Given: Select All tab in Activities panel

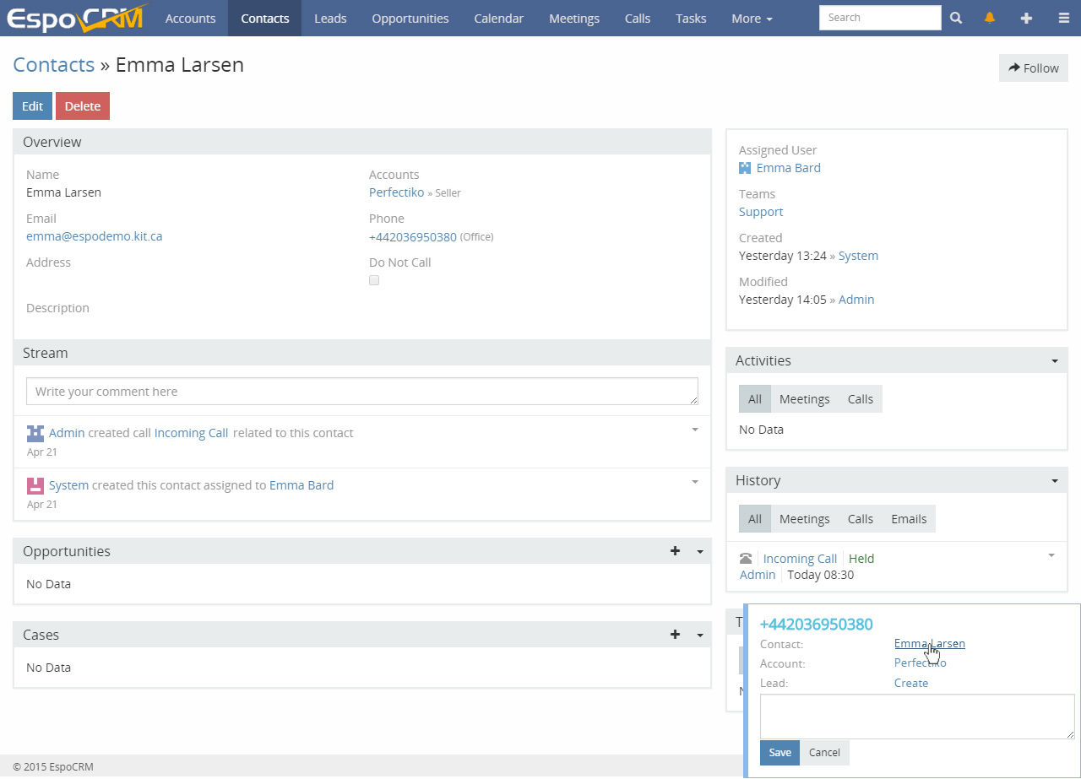Looking at the screenshot, I should (755, 399).
